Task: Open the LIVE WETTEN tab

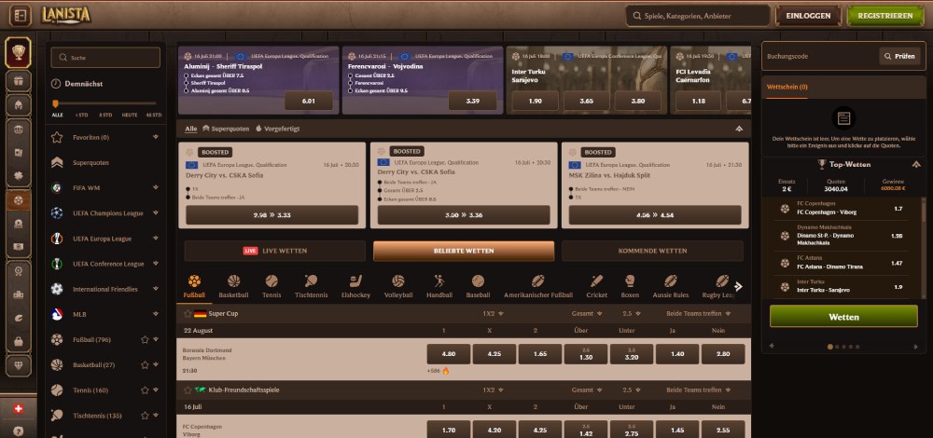Action: [275, 251]
